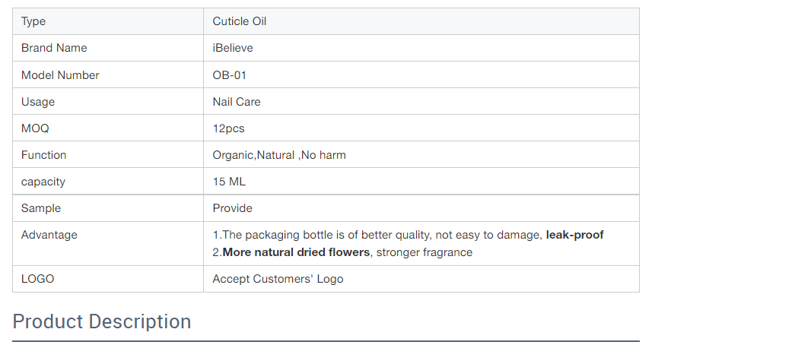Viewport: 795px width, 345px height.
Task: Select the Function label cell
Action: click(x=108, y=154)
